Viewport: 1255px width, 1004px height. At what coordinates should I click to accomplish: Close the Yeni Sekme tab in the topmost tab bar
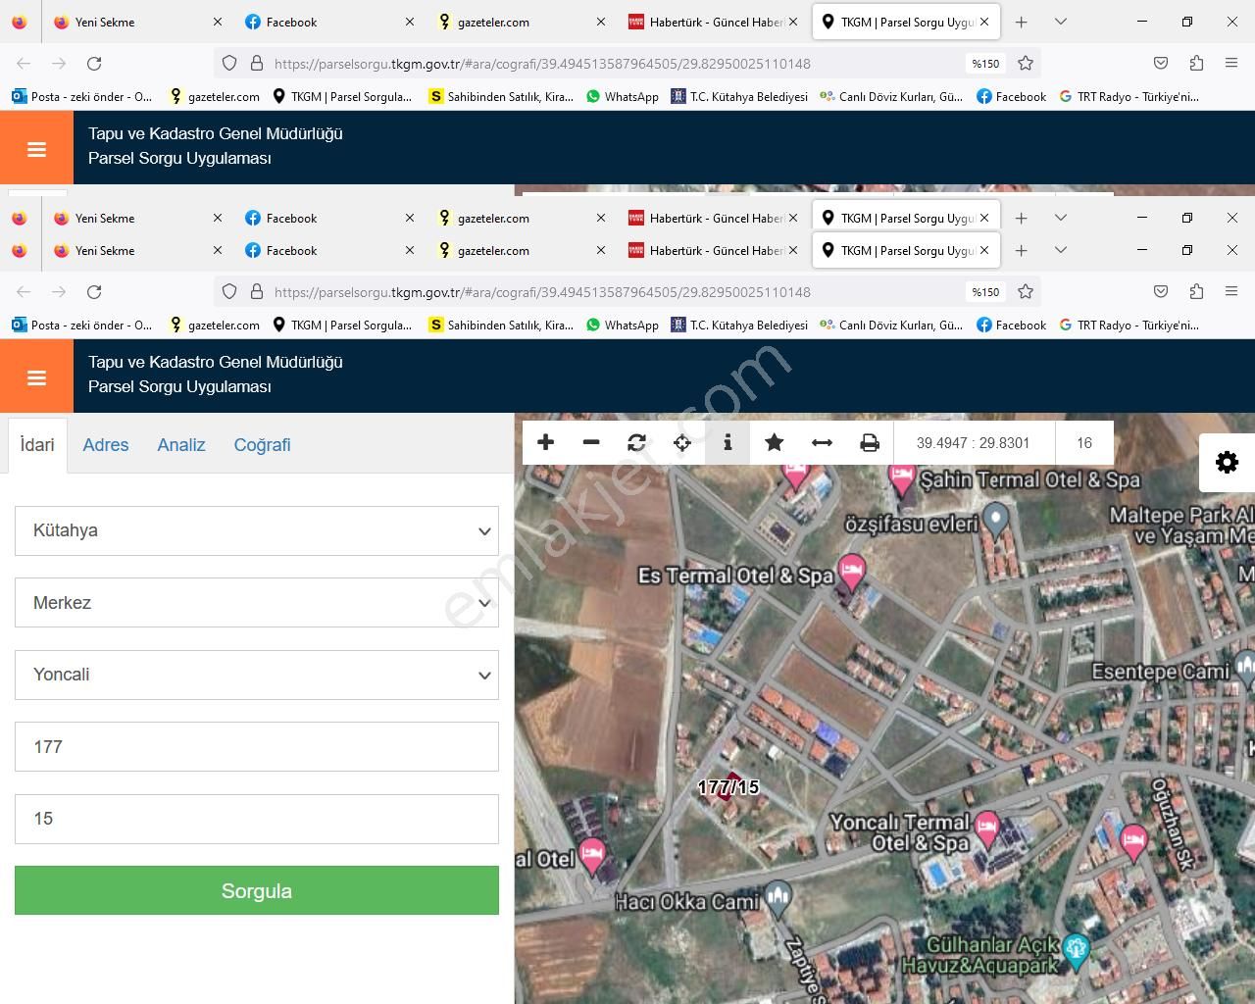(218, 22)
